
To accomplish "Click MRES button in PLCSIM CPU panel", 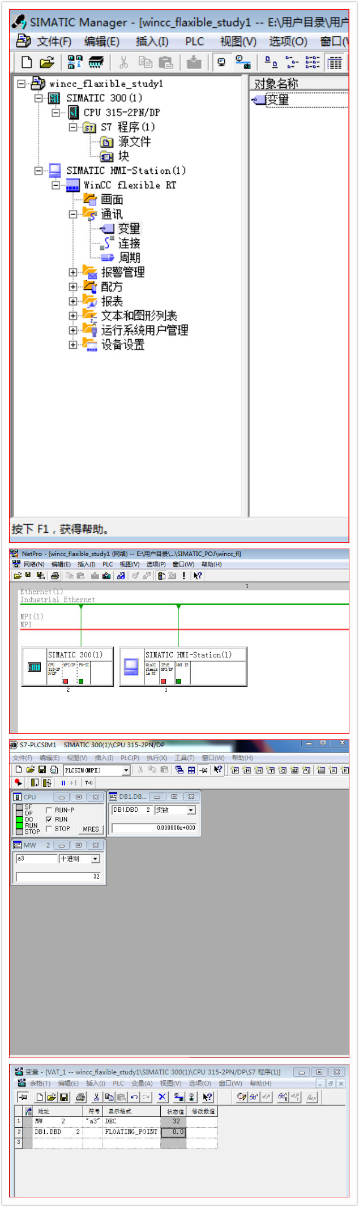I will (x=91, y=829).
